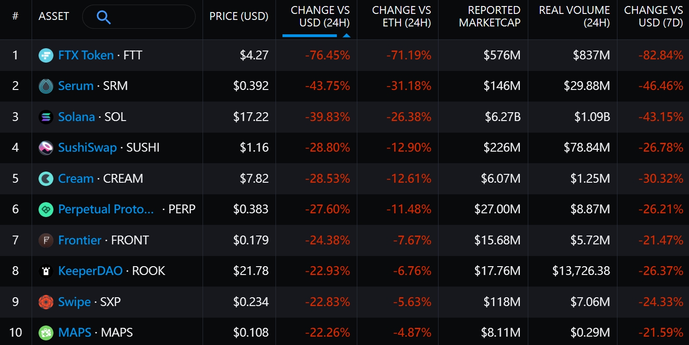Sort by Price (USD) column header

[x=239, y=16]
